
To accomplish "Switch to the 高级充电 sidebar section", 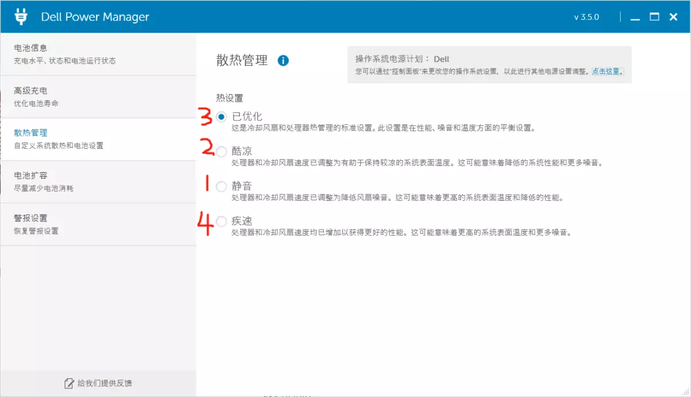I will [98, 97].
